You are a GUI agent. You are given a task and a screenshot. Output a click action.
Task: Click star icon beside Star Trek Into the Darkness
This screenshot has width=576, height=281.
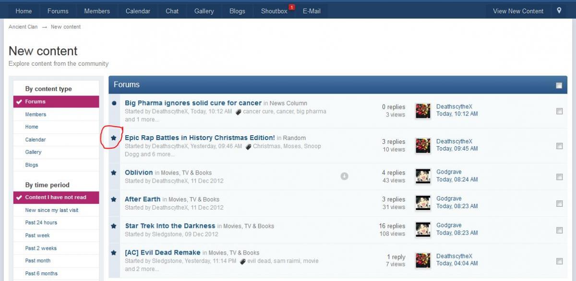click(x=114, y=226)
